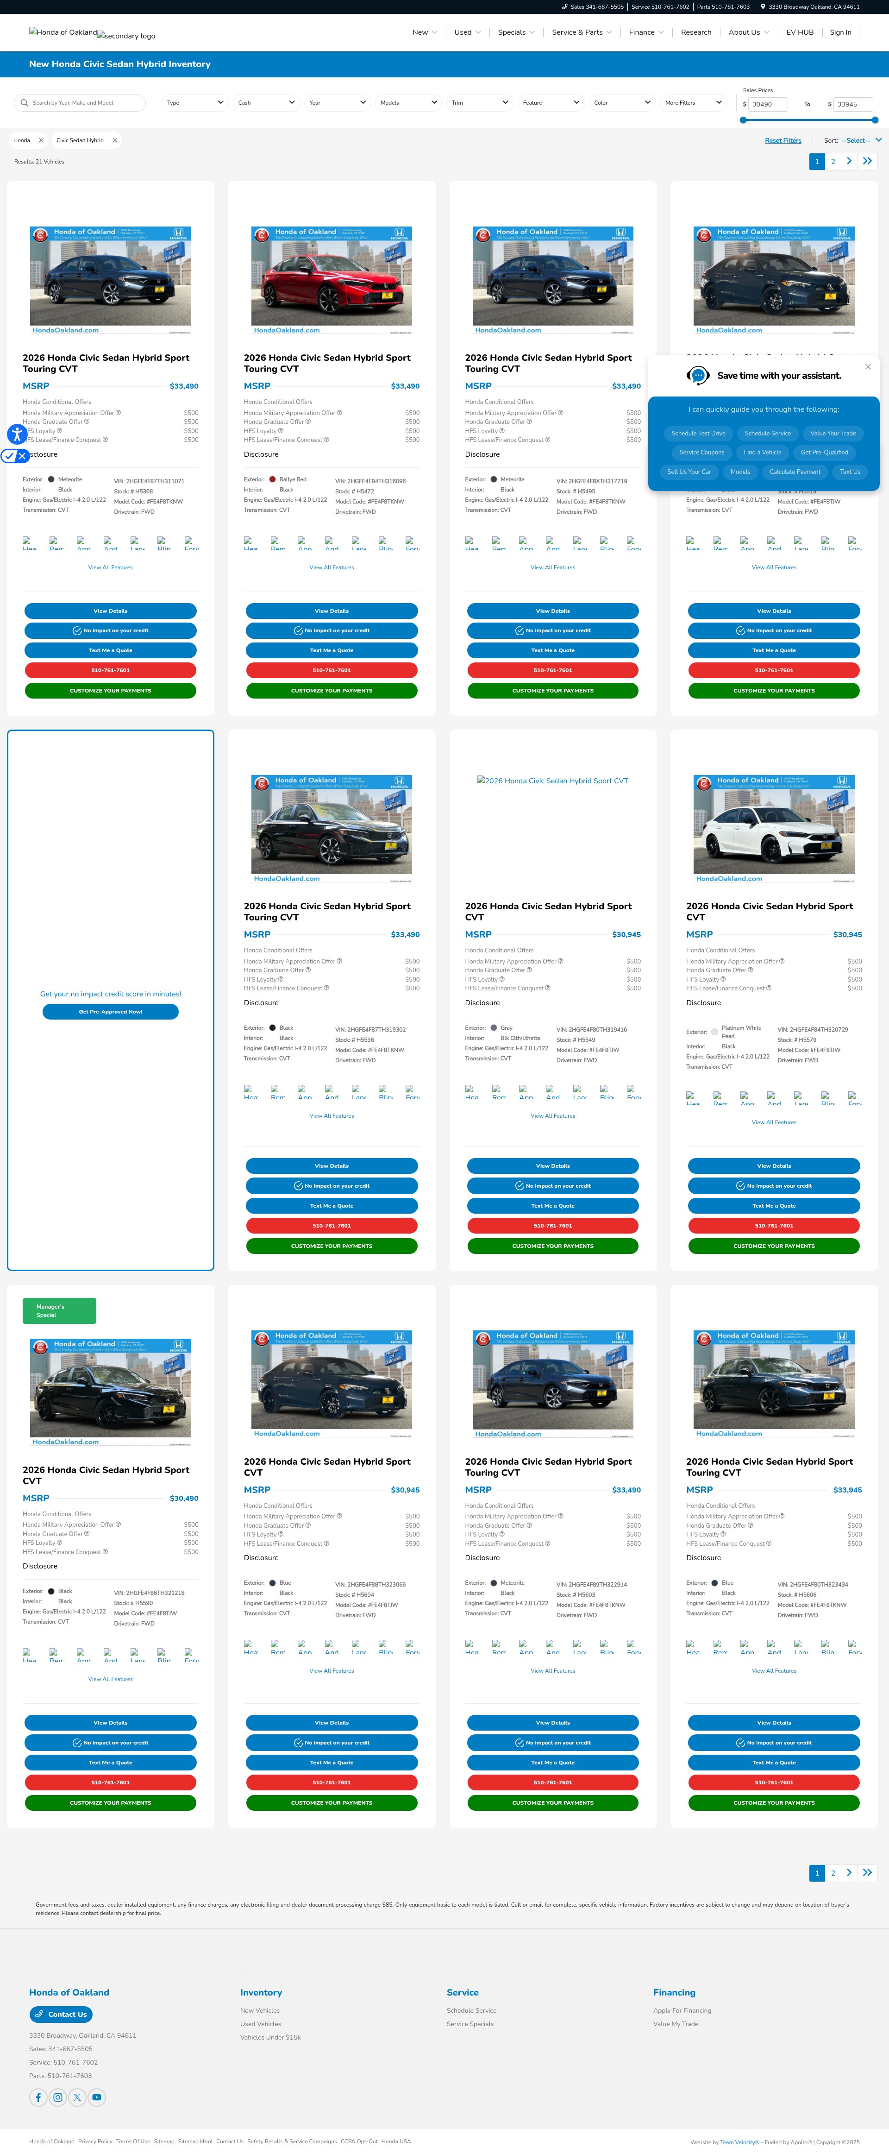Click the maximum price field showing 33945
The image size is (889, 2154).
click(853, 105)
